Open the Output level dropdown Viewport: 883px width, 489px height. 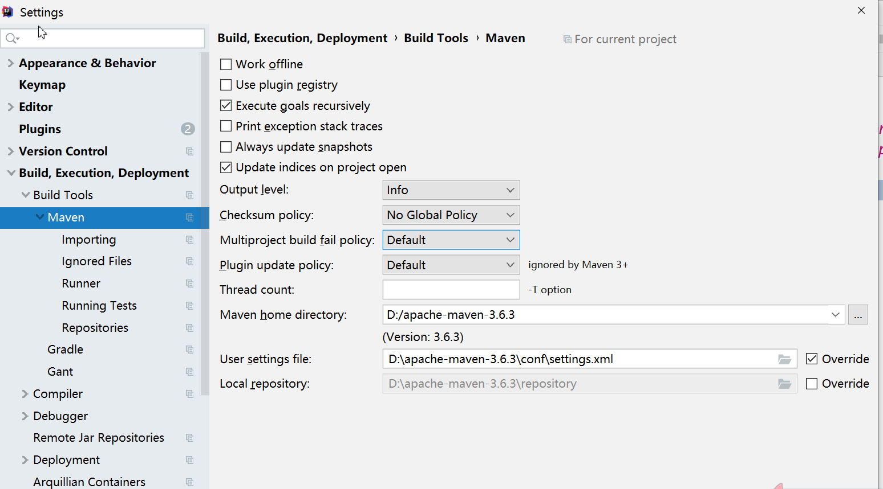451,190
